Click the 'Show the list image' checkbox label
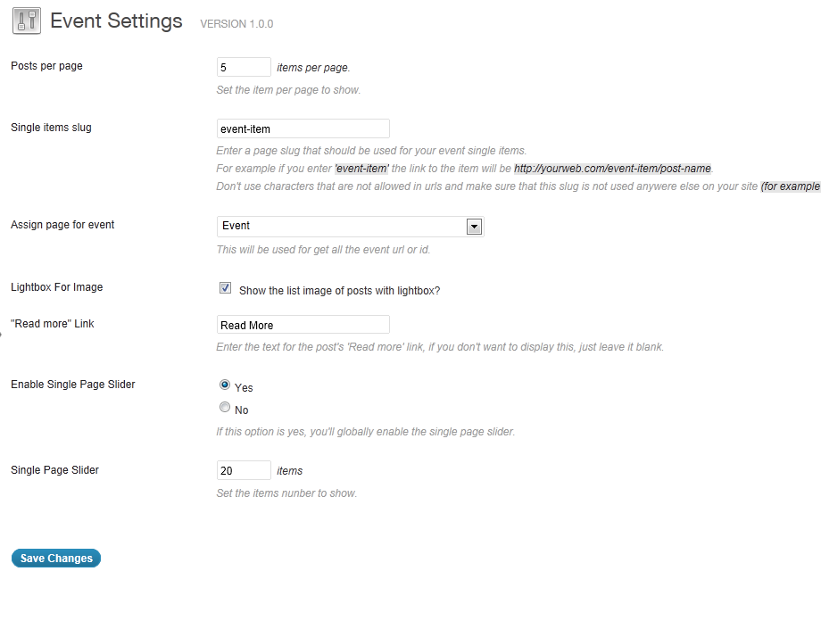The height and width of the screenshot is (621, 821). click(x=339, y=291)
